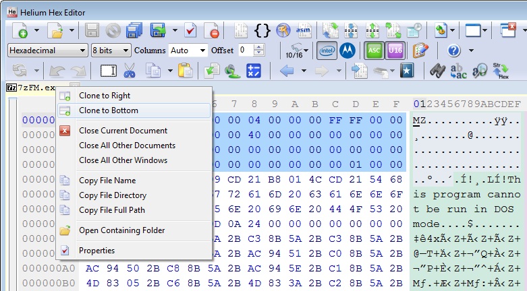Choose Clone to Right in context menu

pos(134,96)
